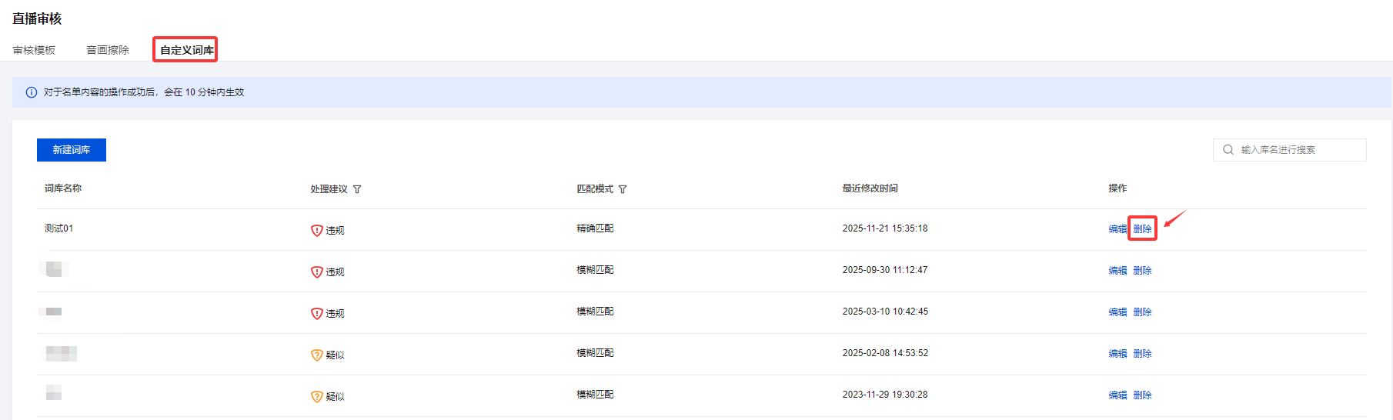1393x420 pixels.
Task: Click the search magnifier icon
Action: click(1228, 150)
